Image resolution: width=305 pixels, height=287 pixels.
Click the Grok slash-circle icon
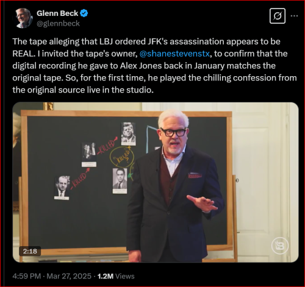click(x=278, y=16)
